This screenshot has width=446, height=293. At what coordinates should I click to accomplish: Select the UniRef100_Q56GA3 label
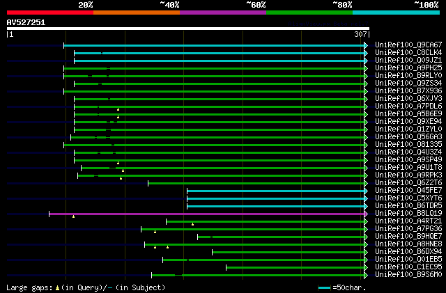(x=408, y=137)
